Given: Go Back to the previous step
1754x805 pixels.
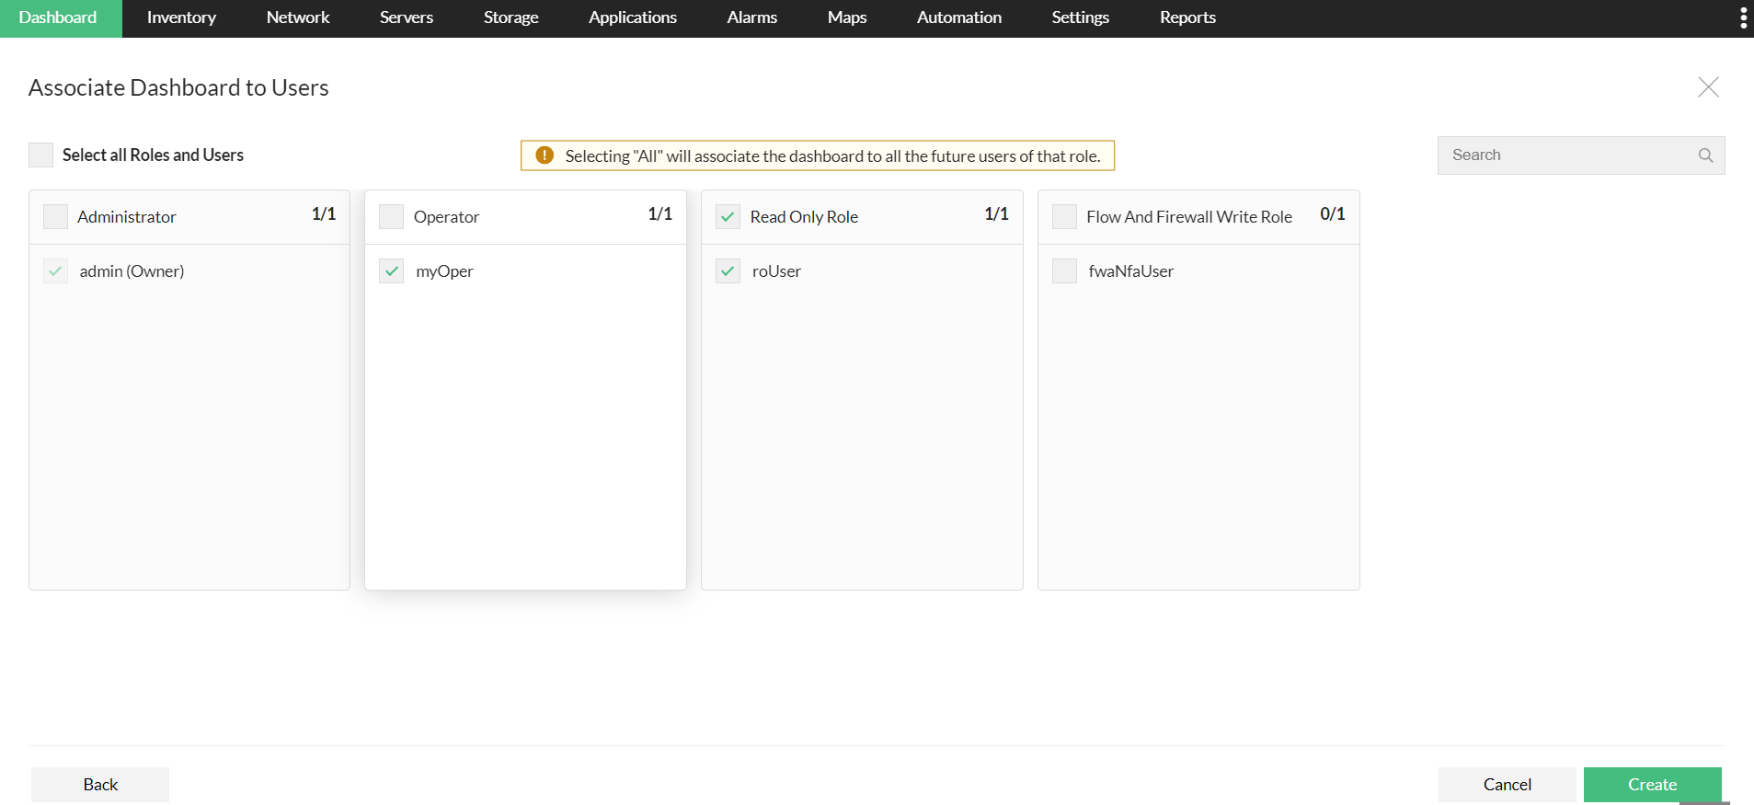Looking at the screenshot, I should 100,785.
